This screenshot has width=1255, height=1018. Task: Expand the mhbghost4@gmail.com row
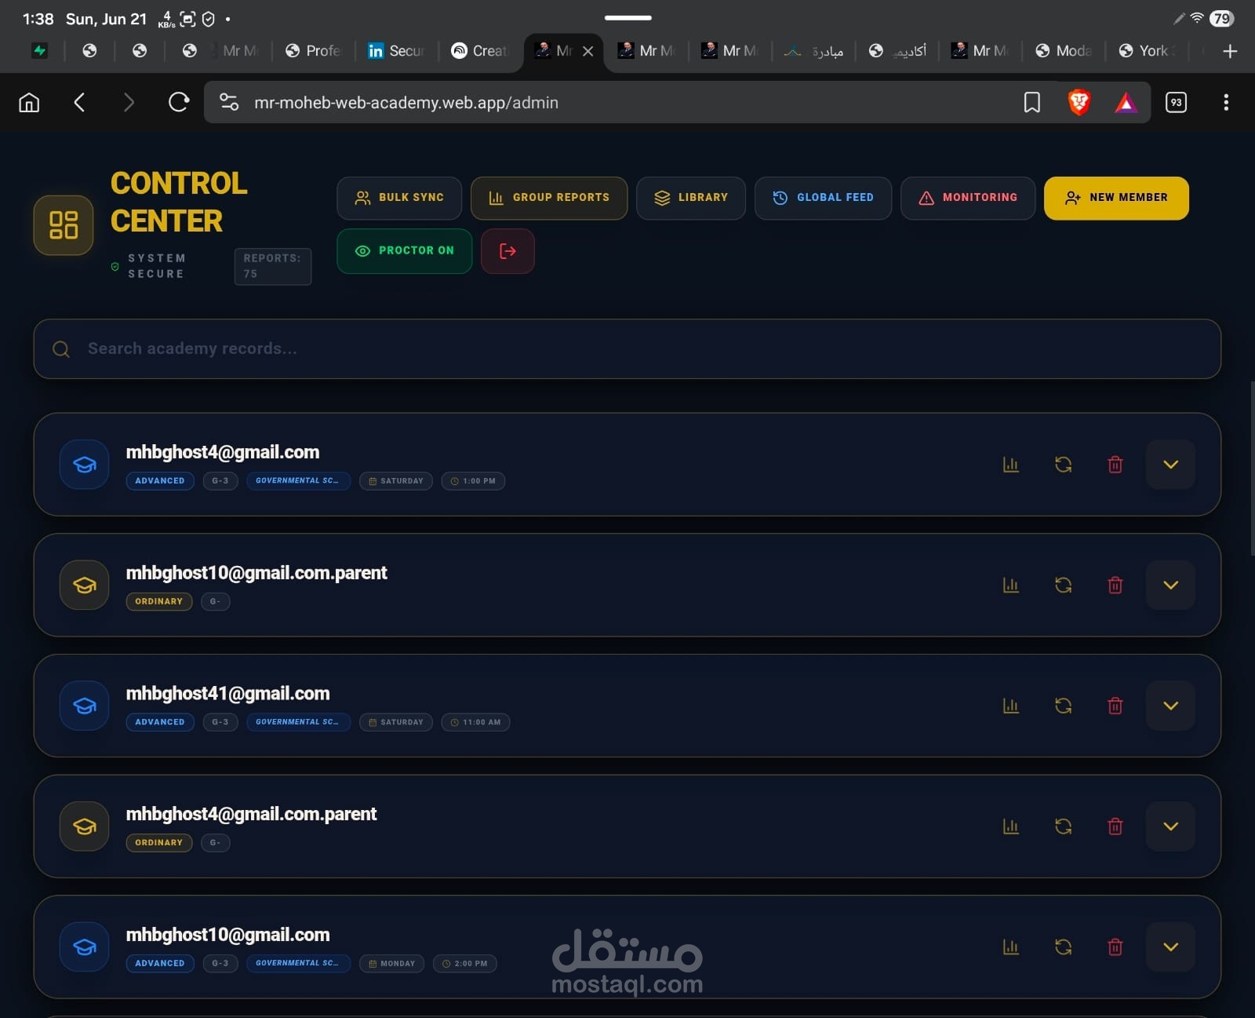point(1170,465)
